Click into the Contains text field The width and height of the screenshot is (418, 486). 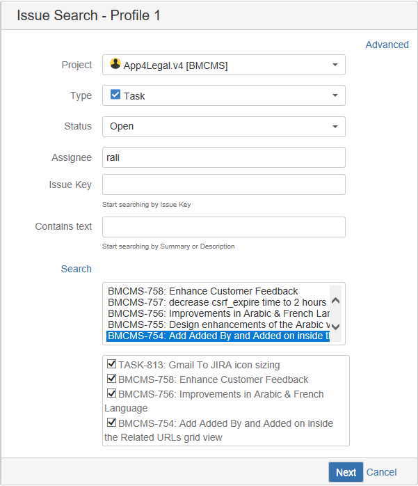click(x=224, y=227)
